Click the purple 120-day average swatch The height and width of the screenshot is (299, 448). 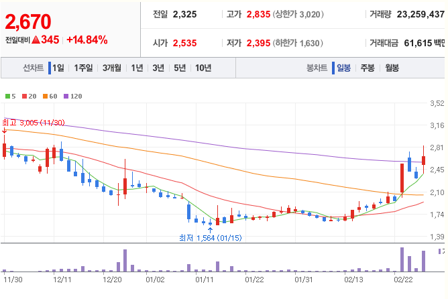(66, 97)
